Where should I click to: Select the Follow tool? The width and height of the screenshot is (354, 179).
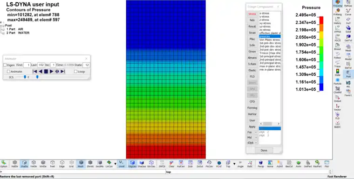coord(338,55)
